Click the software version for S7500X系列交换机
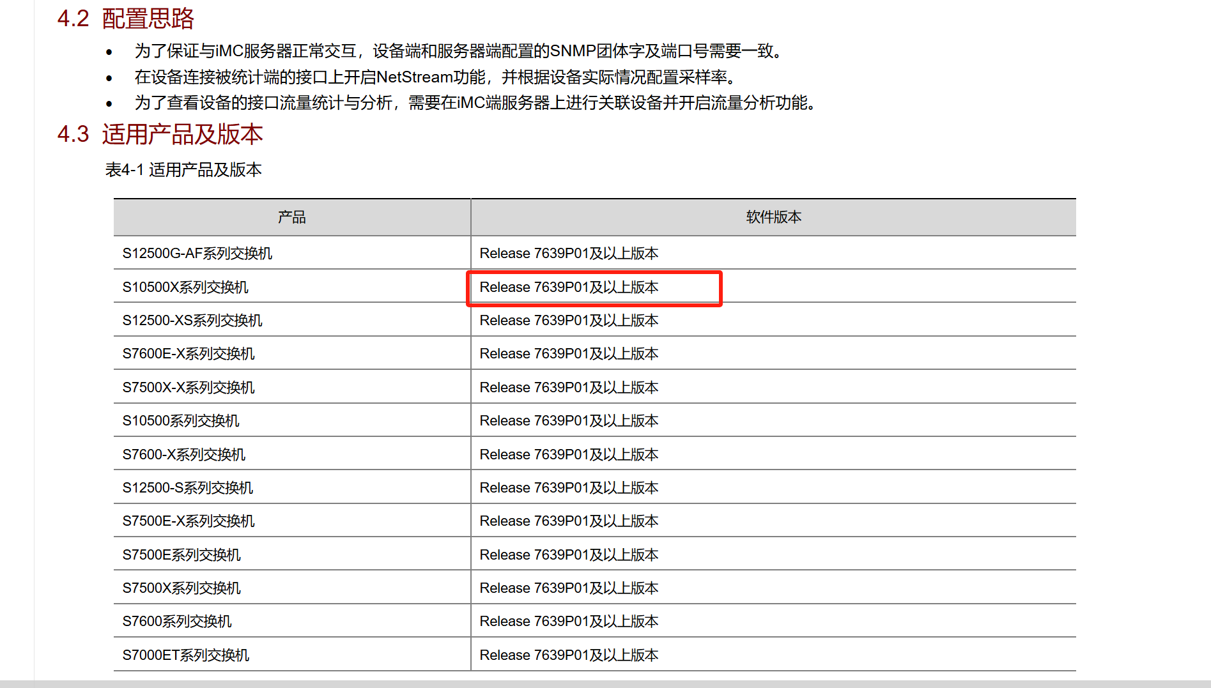Screen dimensions: 1211x688 [569, 588]
